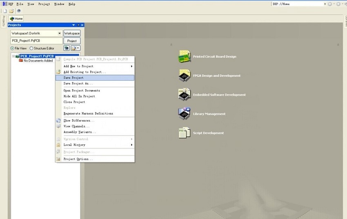347x219 pixels.
Task: Click the PCB_Project1.PrjPCB text field
Action: (x=36, y=41)
